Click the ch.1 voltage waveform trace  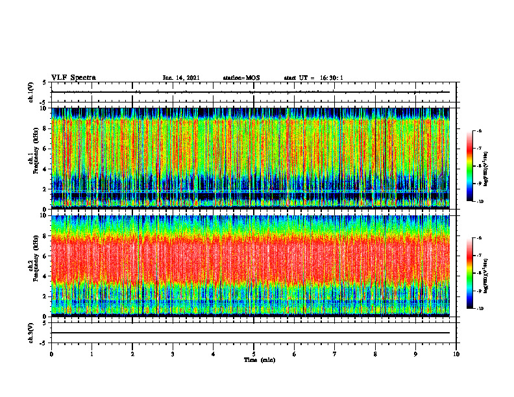point(251,92)
